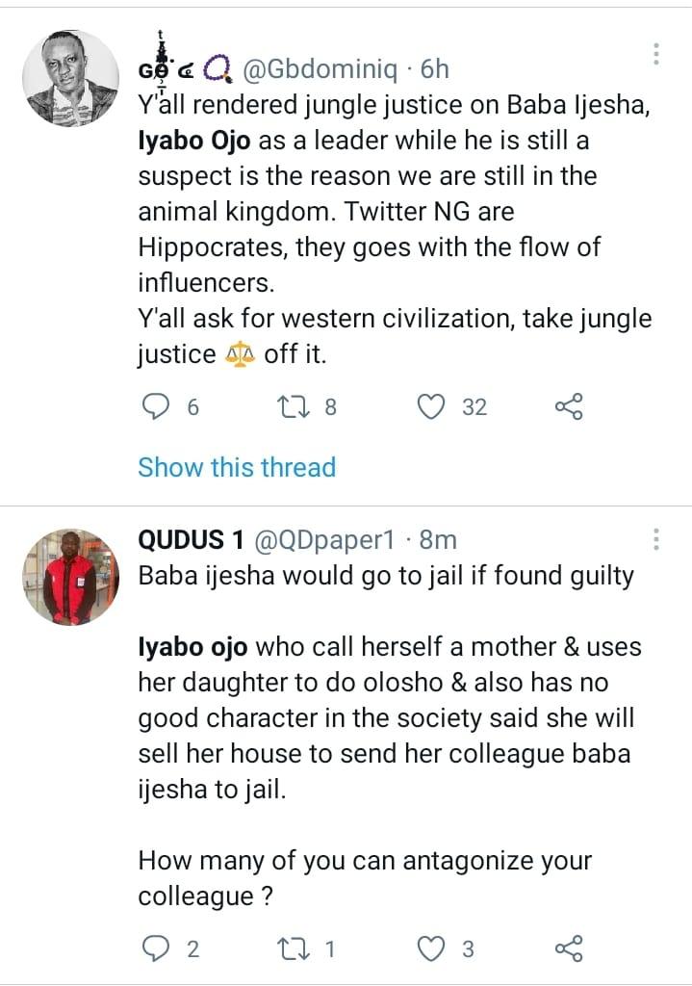The image size is (692, 986).
Task: Open more options on Gbdominiq tweet
Action: pos(656,54)
